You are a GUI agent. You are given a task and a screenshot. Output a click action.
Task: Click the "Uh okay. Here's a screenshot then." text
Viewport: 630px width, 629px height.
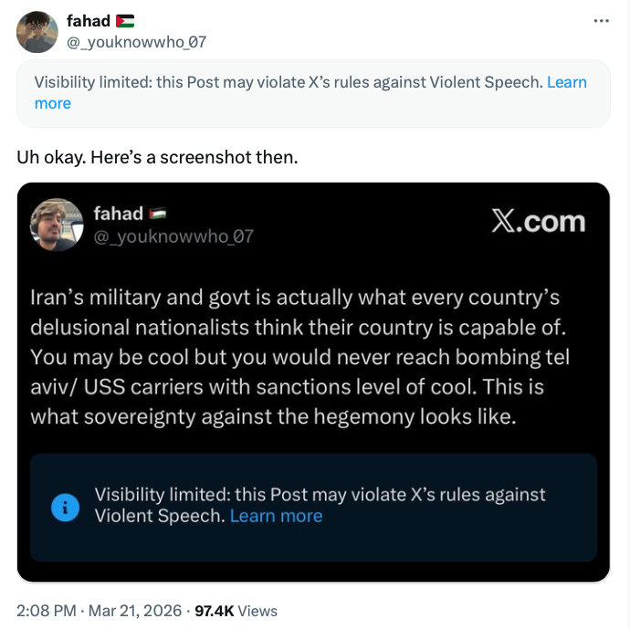pos(157,156)
